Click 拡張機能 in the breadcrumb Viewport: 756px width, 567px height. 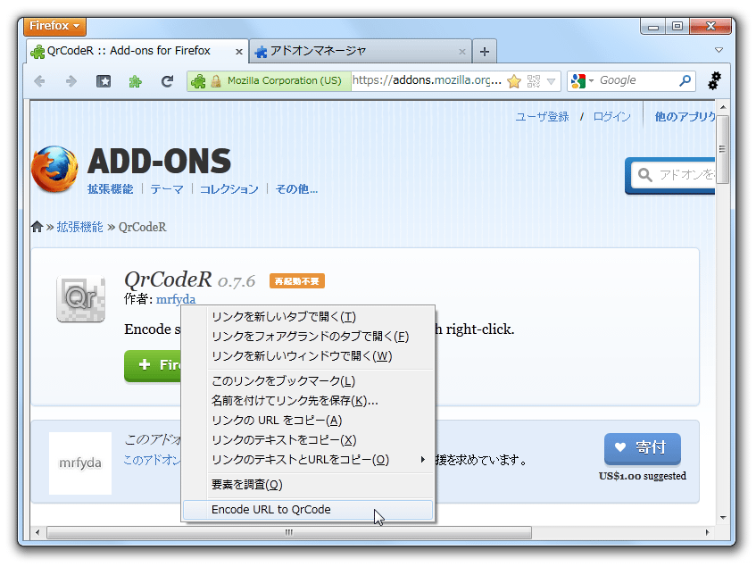[80, 227]
